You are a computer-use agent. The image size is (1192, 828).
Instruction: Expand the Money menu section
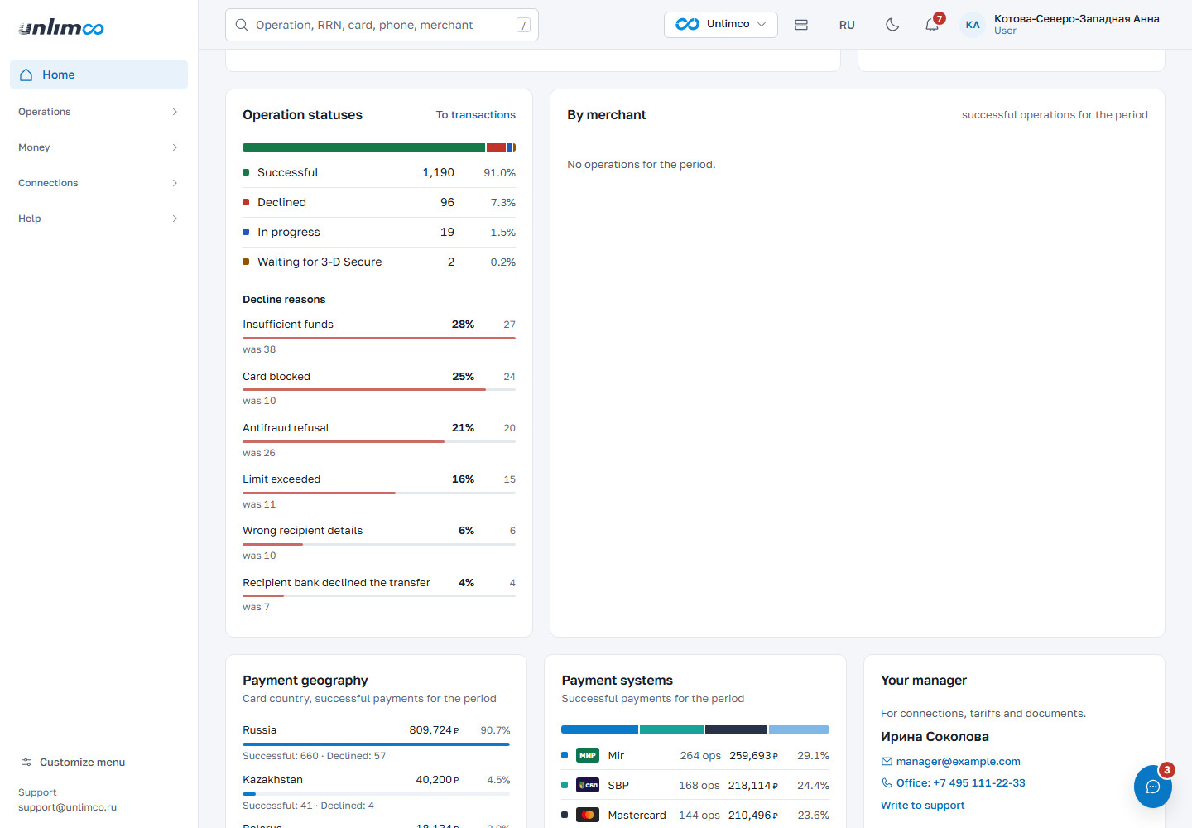click(99, 147)
